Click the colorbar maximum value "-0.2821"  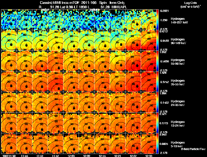pyautogui.click(x=164, y=11)
